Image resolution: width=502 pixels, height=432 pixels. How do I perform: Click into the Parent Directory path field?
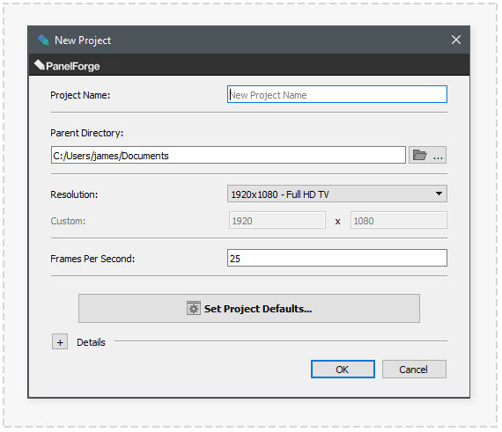[x=228, y=155]
